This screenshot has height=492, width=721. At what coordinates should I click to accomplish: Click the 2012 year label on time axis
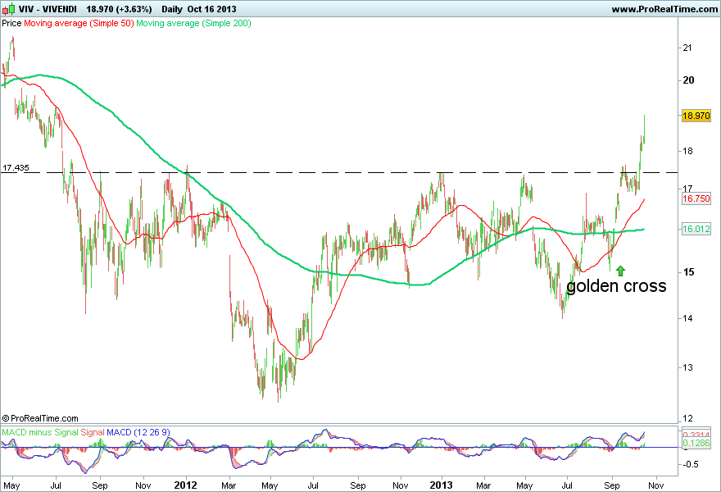(186, 485)
